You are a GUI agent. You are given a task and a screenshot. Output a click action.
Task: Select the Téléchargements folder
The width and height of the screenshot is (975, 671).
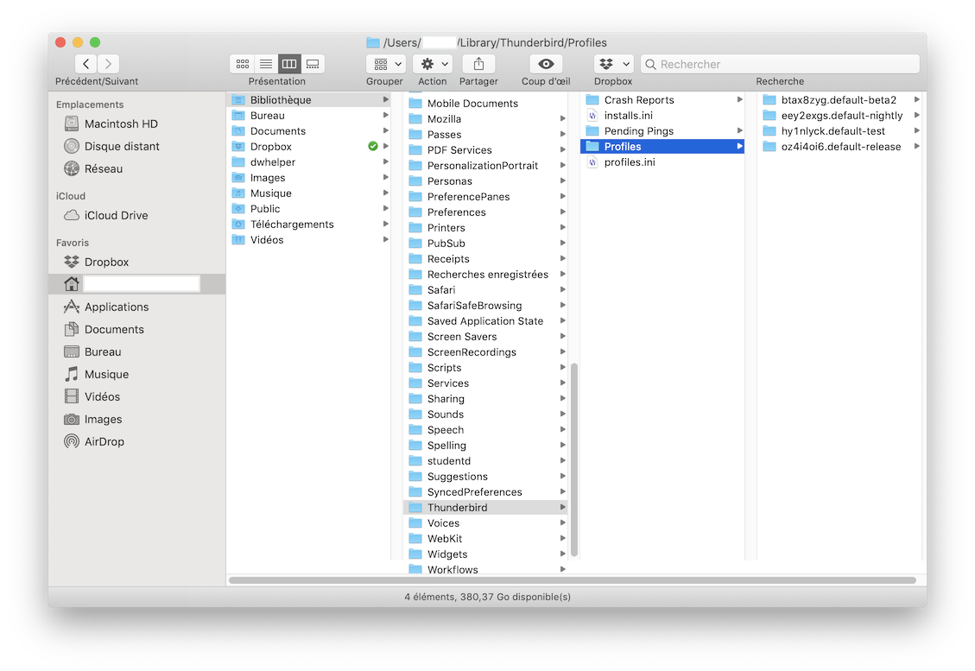click(309, 224)
